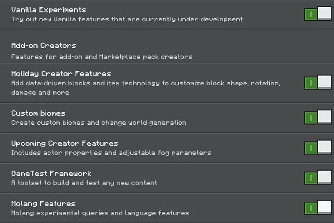Click 'Create custom biomes and change world' text
This screenshot has height=223, width=334.
[x=99, y=123]
